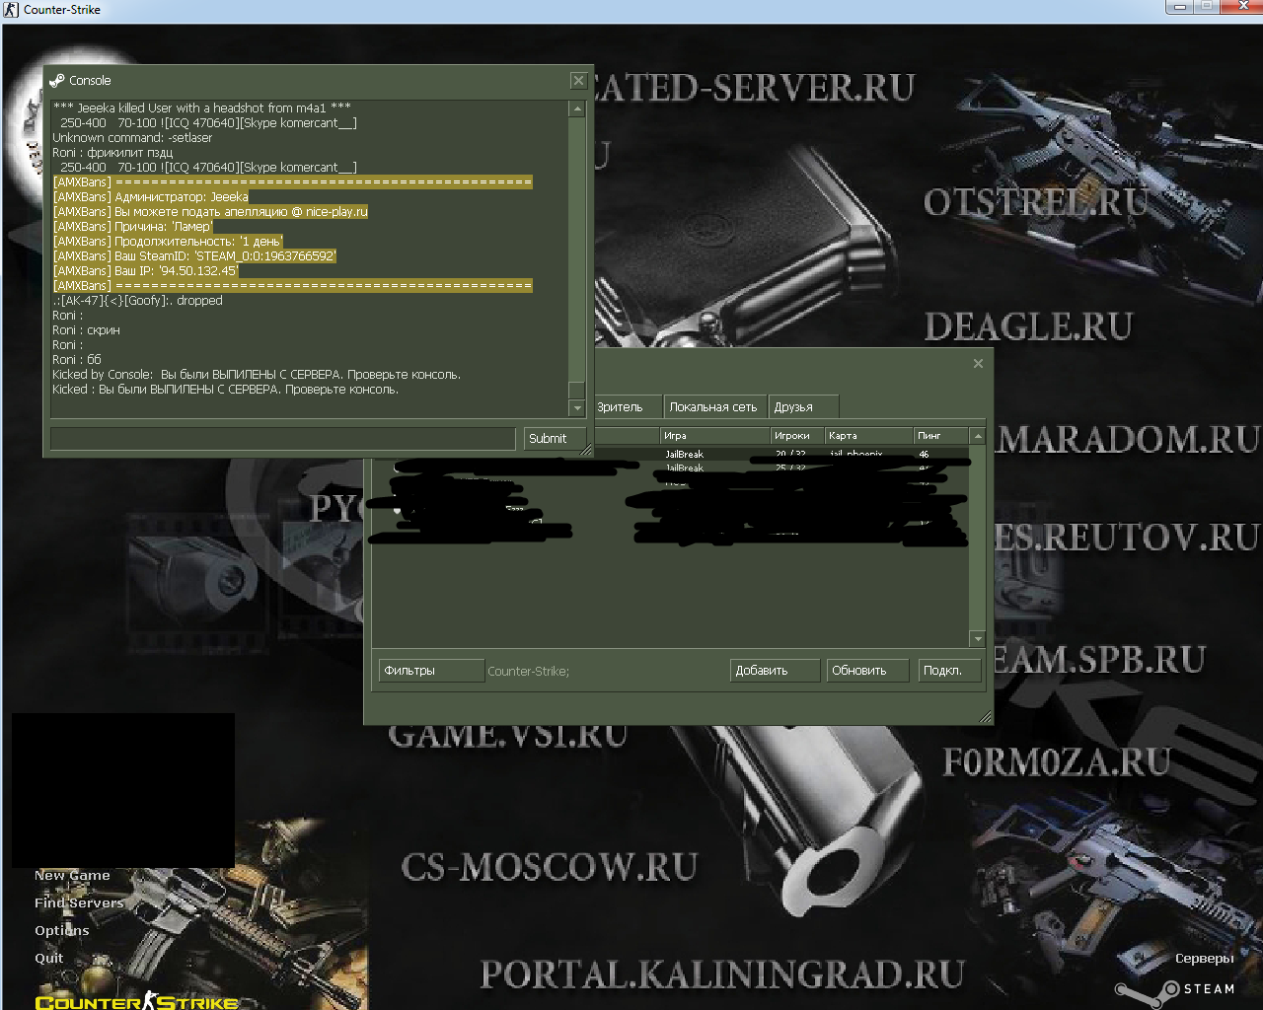
Task: Click the console line "Ваш IP: '94.50.132.45'"
Action: (146, 271)
